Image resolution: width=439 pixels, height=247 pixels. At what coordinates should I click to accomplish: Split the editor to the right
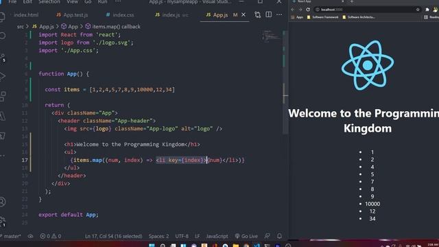(268, 14)
